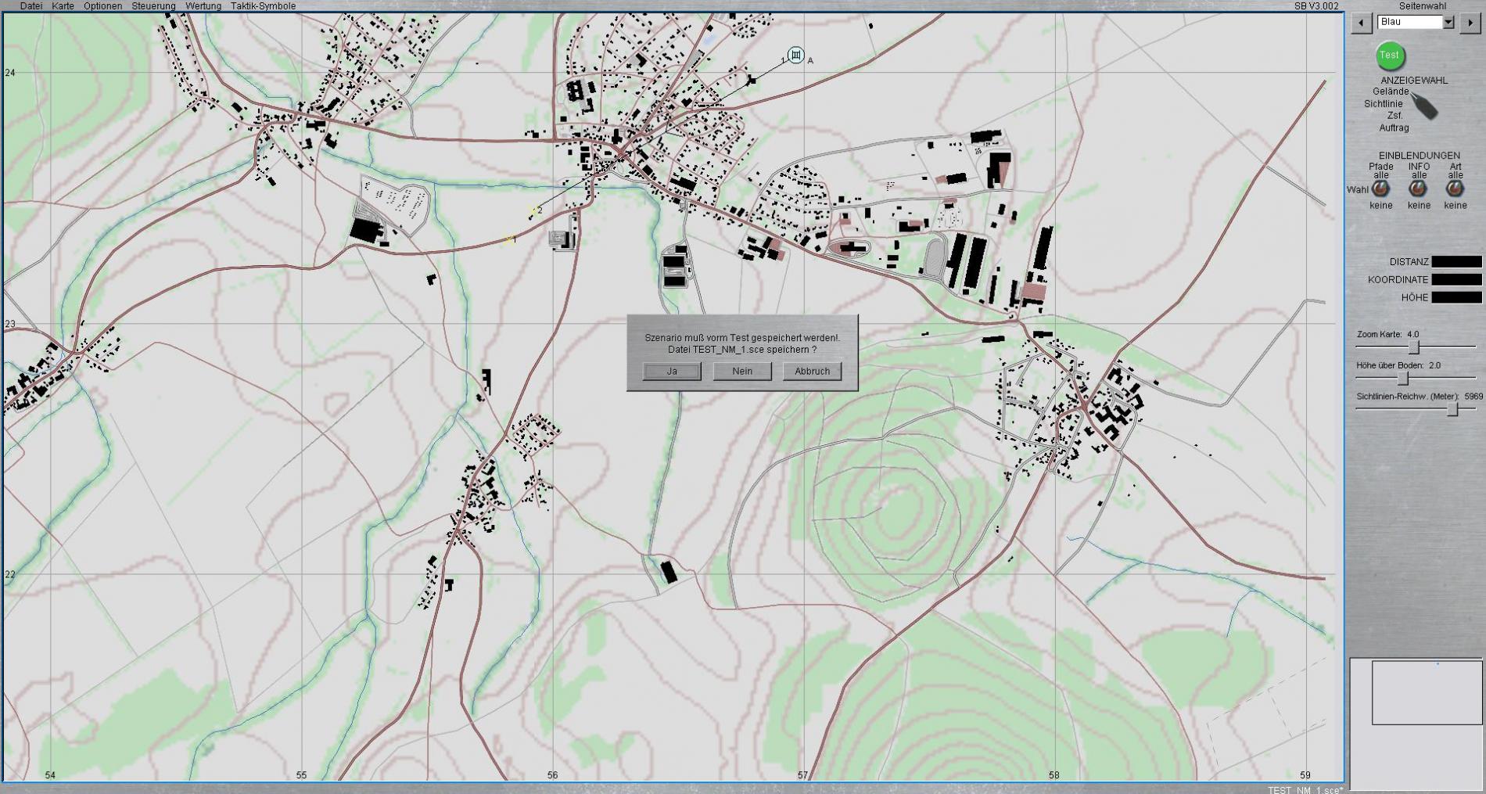Toggle the INFO display switch

(x=1418, y=189)
